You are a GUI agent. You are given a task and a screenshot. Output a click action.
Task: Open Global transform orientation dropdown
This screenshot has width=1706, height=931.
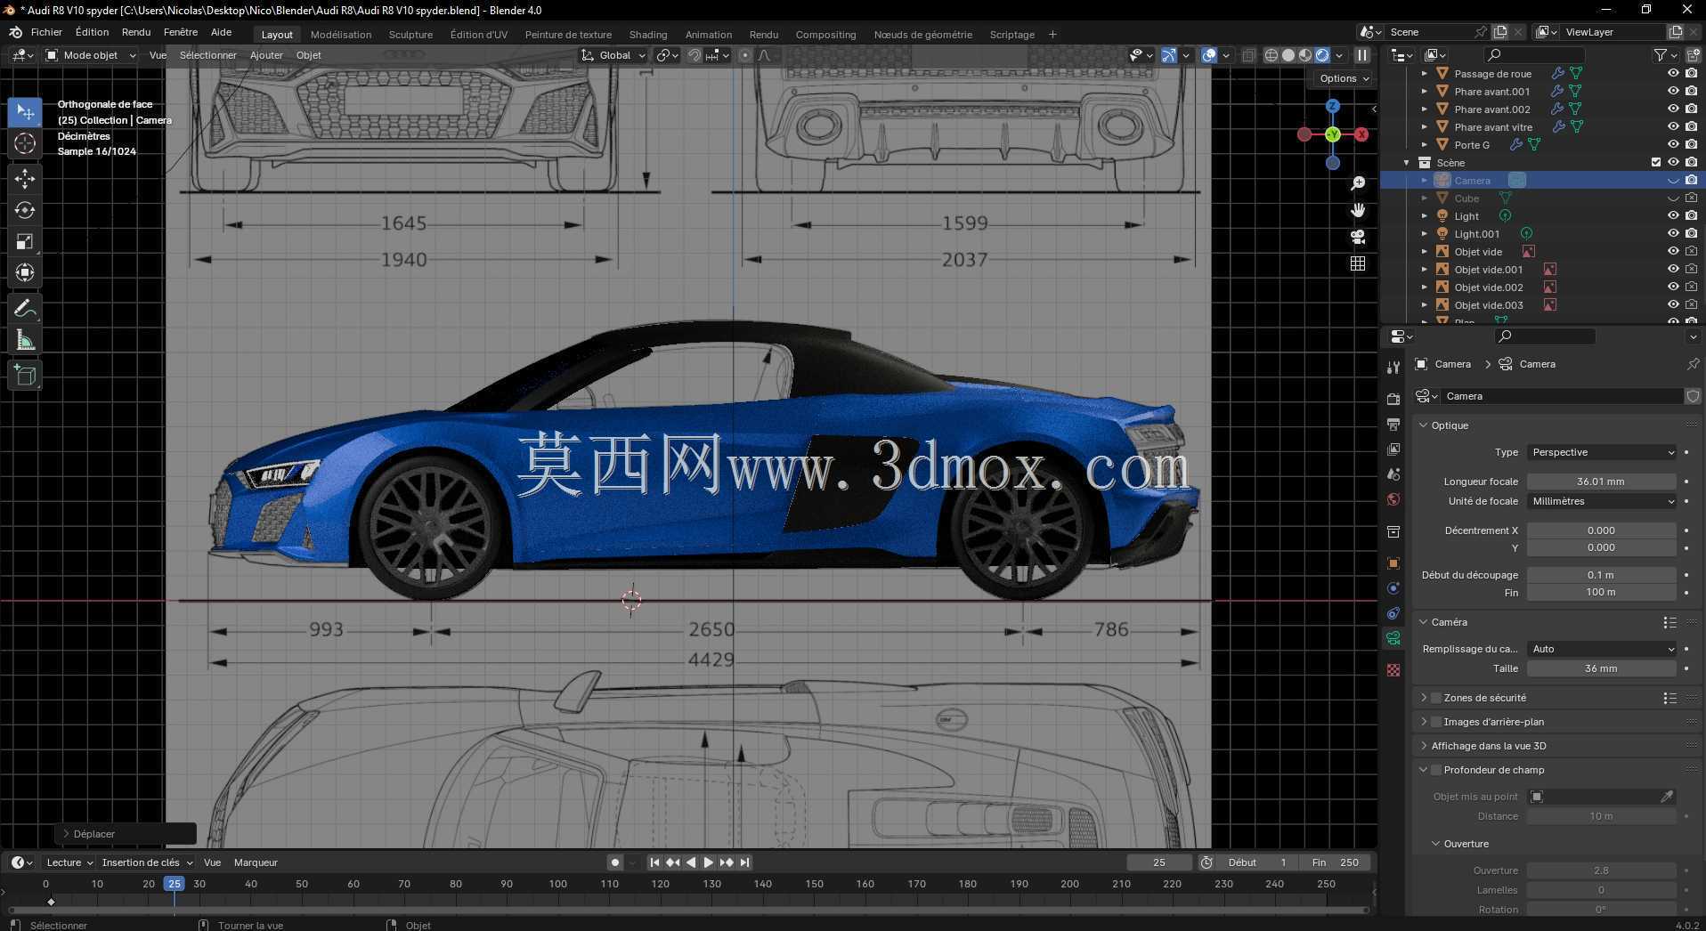click(x=613, y=55)
